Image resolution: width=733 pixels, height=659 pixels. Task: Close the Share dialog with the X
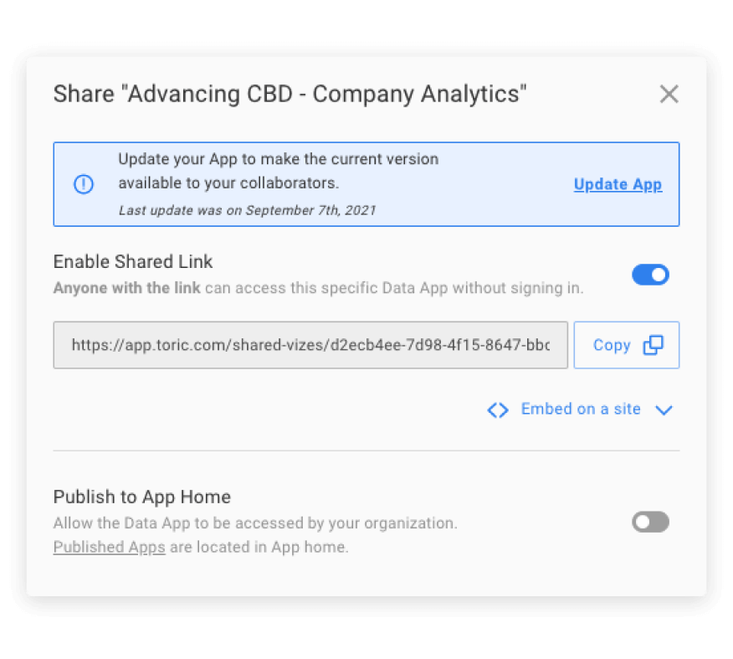point(669,95)
